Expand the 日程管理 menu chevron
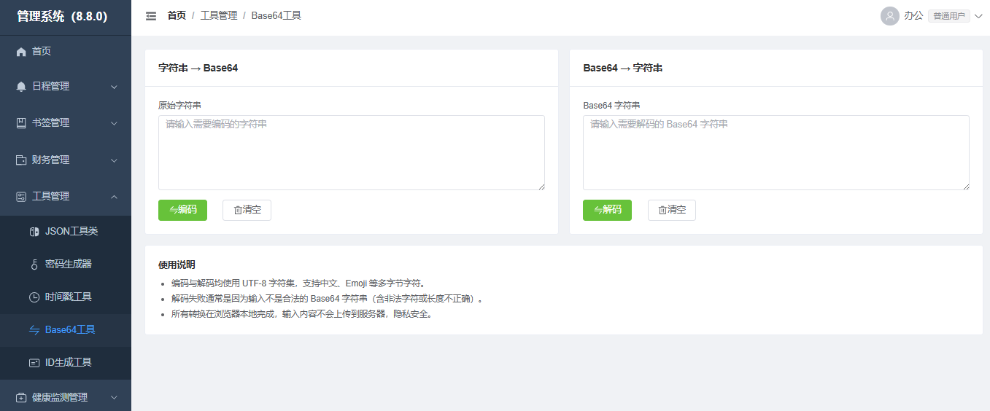This screenshot has width=990, height=411. pos(114,87)
